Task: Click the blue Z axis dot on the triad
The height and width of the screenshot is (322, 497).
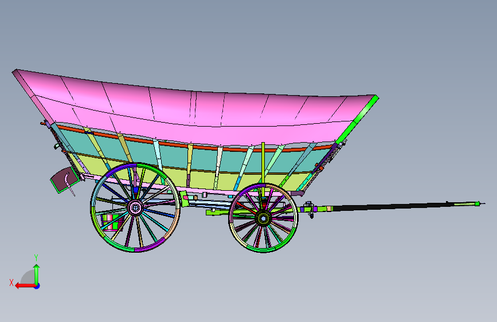Action: point(37,286)
